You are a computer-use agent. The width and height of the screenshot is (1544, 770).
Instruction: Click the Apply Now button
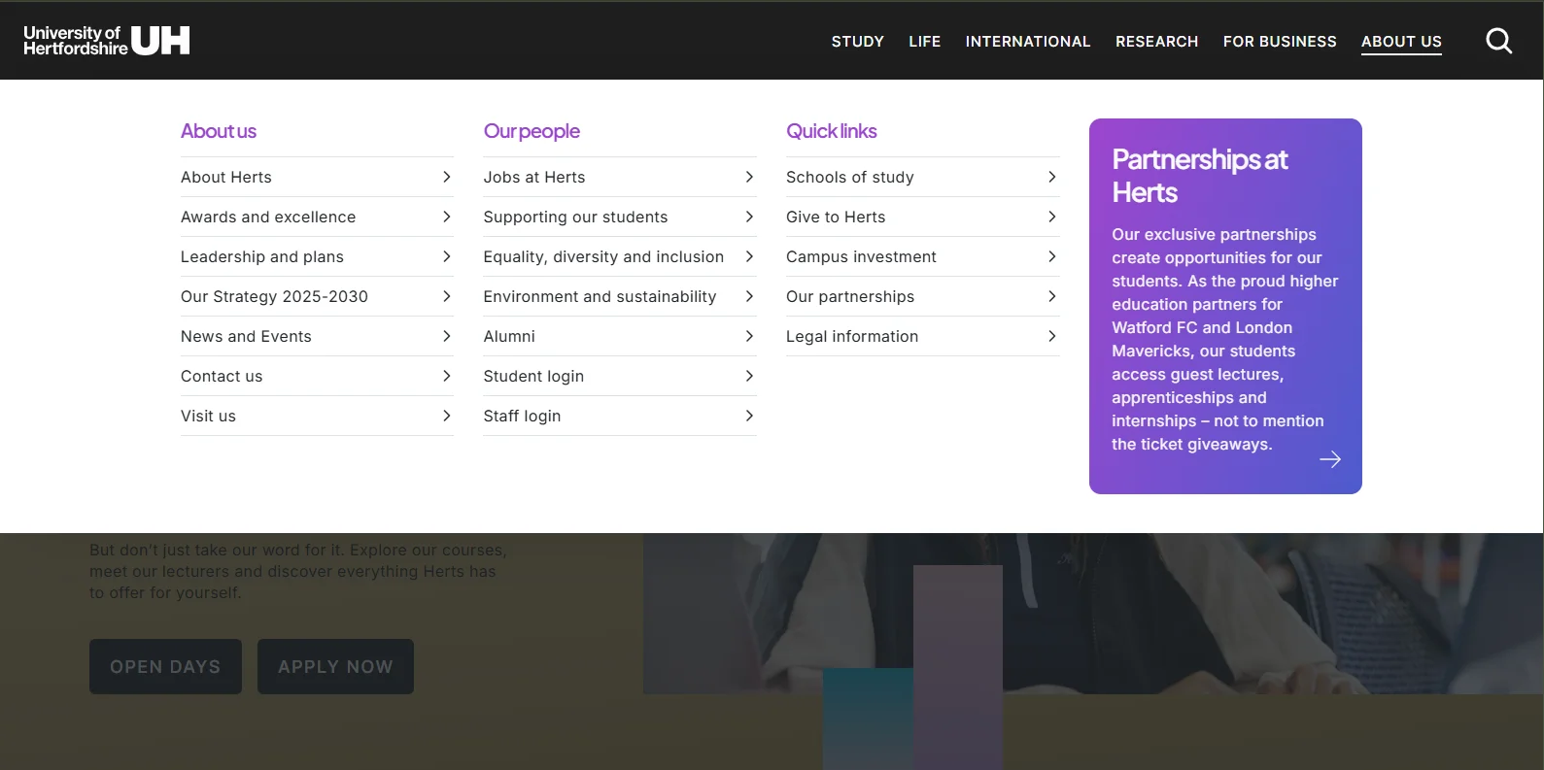[335, 666]
